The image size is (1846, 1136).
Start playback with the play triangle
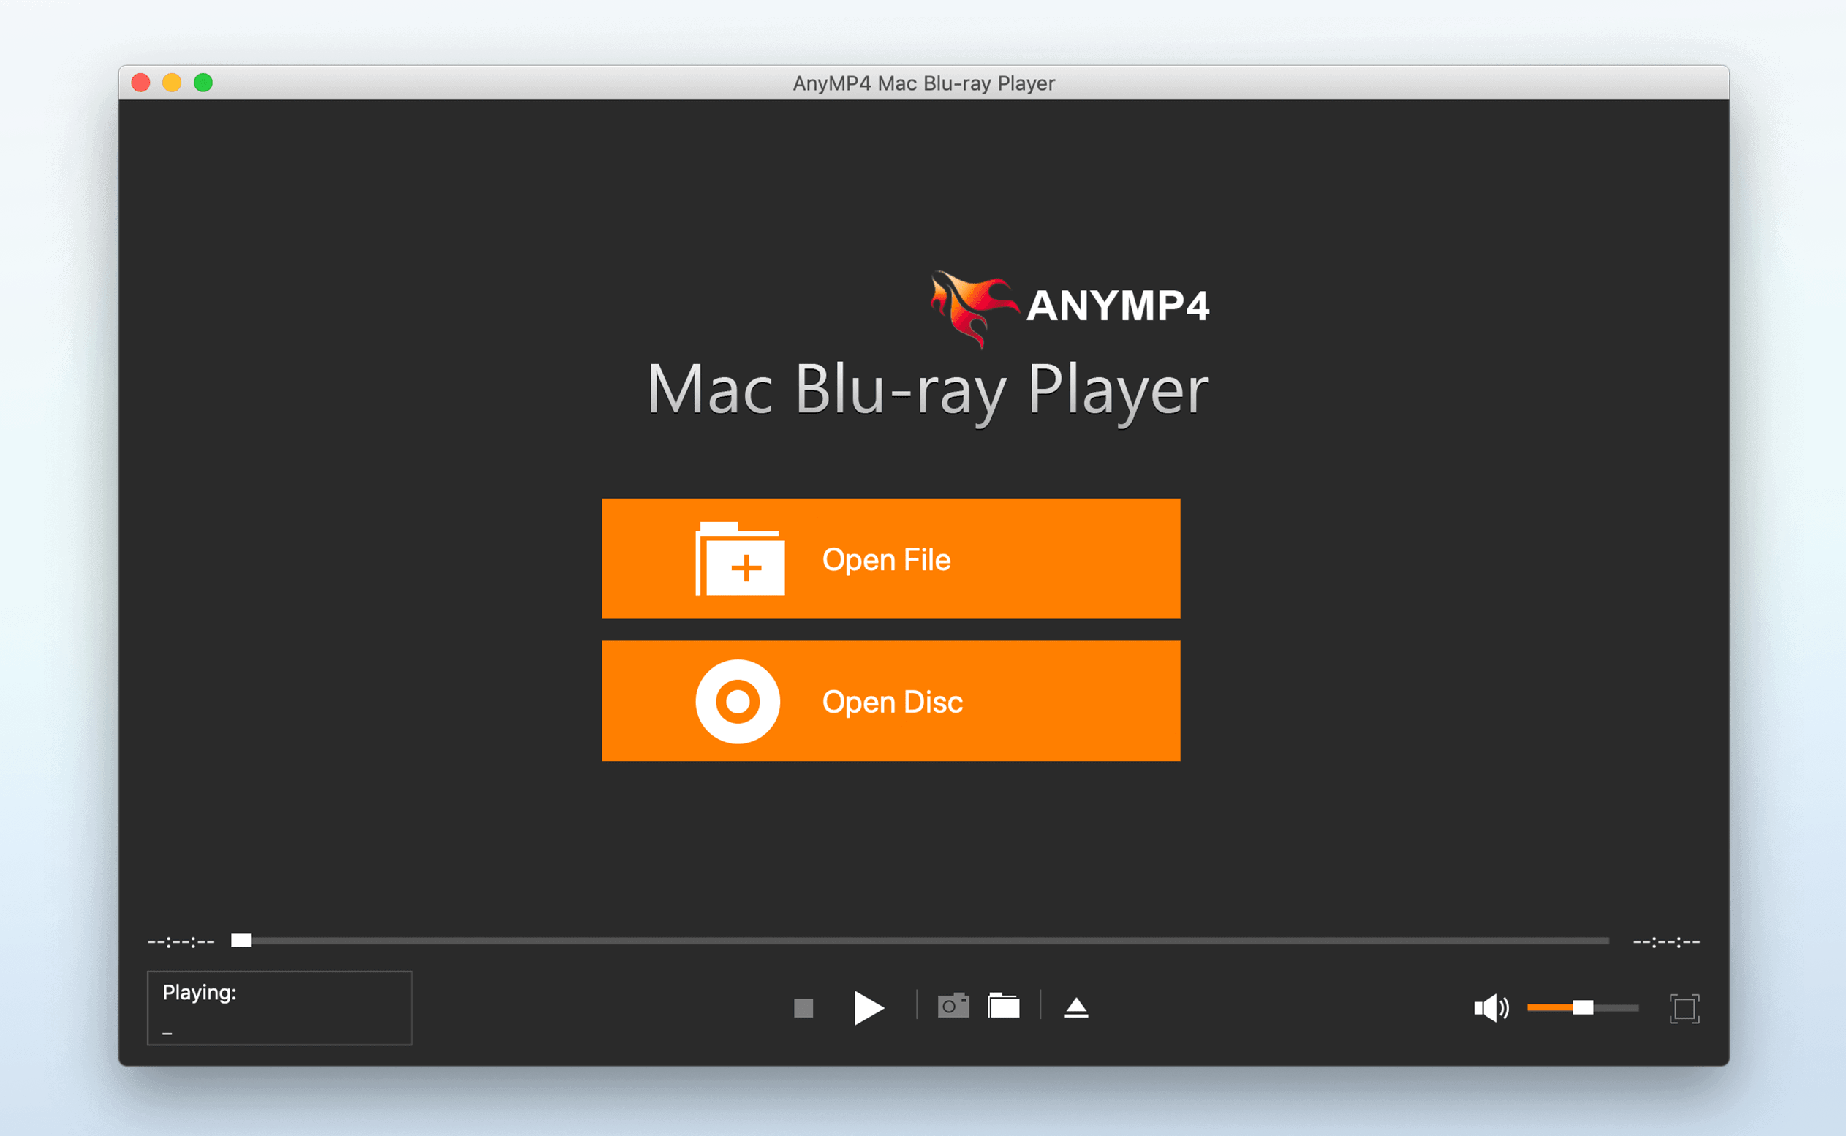869,1007
